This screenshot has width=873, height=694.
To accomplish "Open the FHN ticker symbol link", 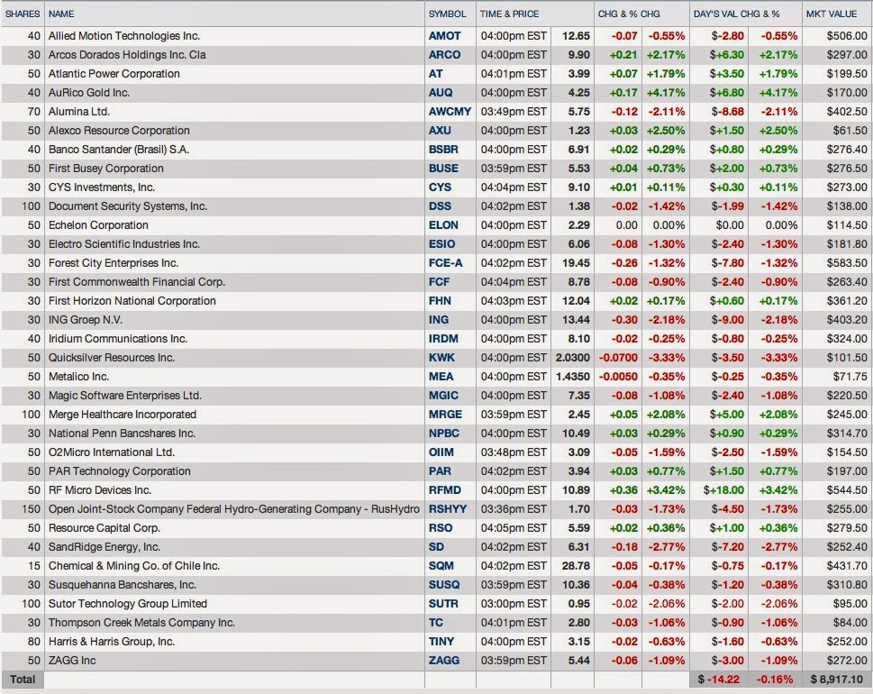I will coord(440,301).
